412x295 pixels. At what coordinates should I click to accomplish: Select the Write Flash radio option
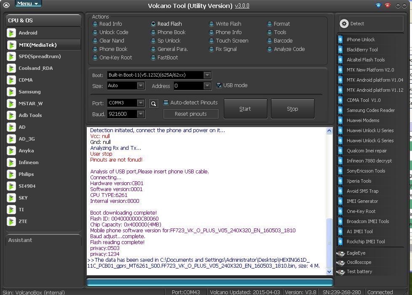point(211,24)
